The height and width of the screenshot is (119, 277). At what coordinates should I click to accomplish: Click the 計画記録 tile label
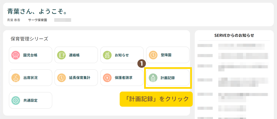point(167,78)
